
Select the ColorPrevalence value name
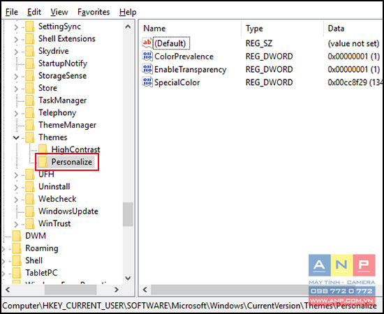tap(184, 57)
